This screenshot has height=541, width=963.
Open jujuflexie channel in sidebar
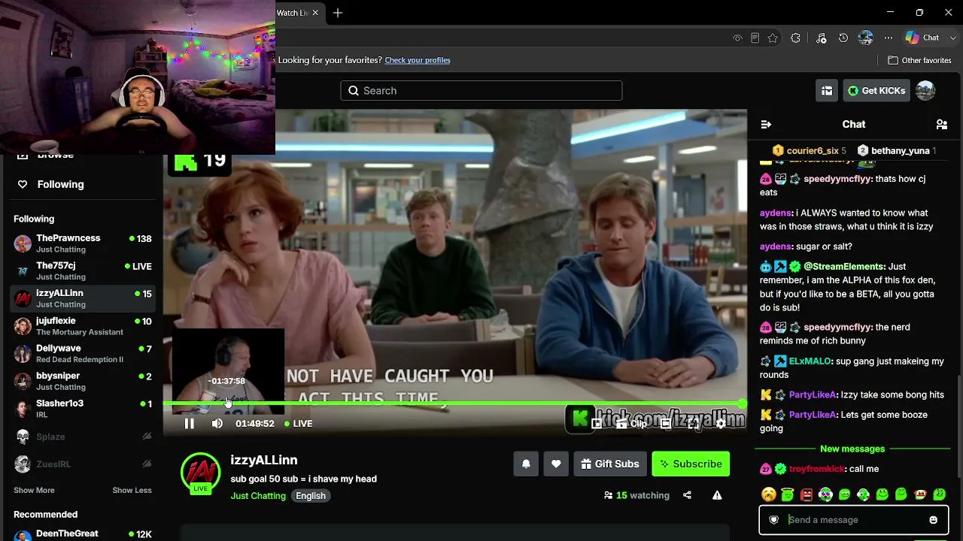click(84, 326)
